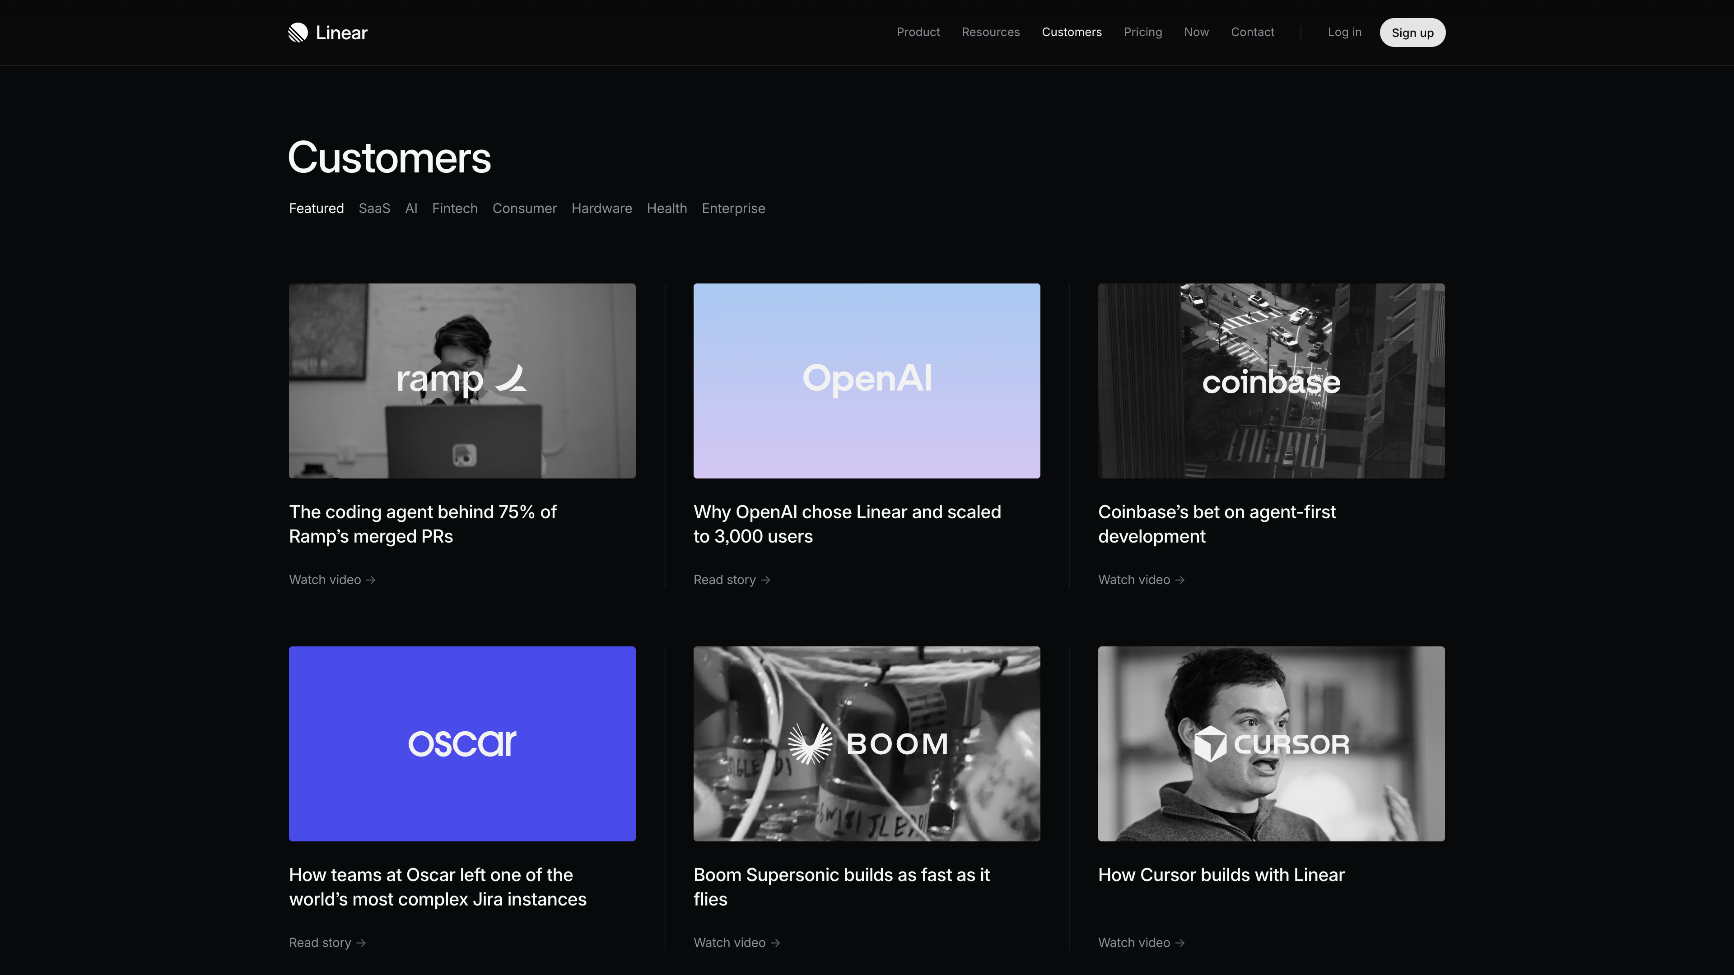Select the Fintech filter tab
The height and width of the screenshot is (975, 1734).
tap(455, 209)
